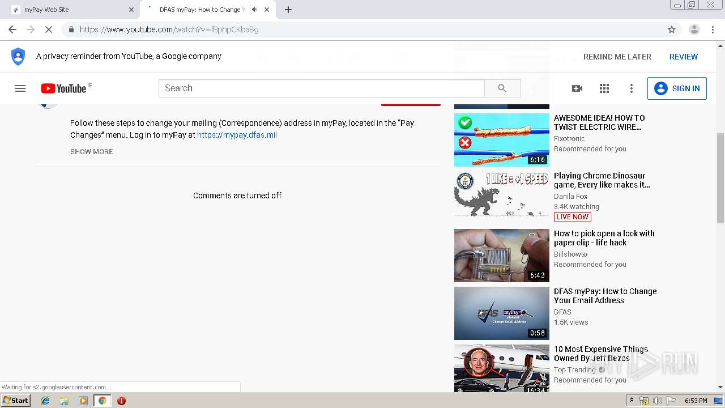The height and width of the screenshot is (408, 725).
Task: Click the LIVE NOW badge
Action: (x=572, y=217)
